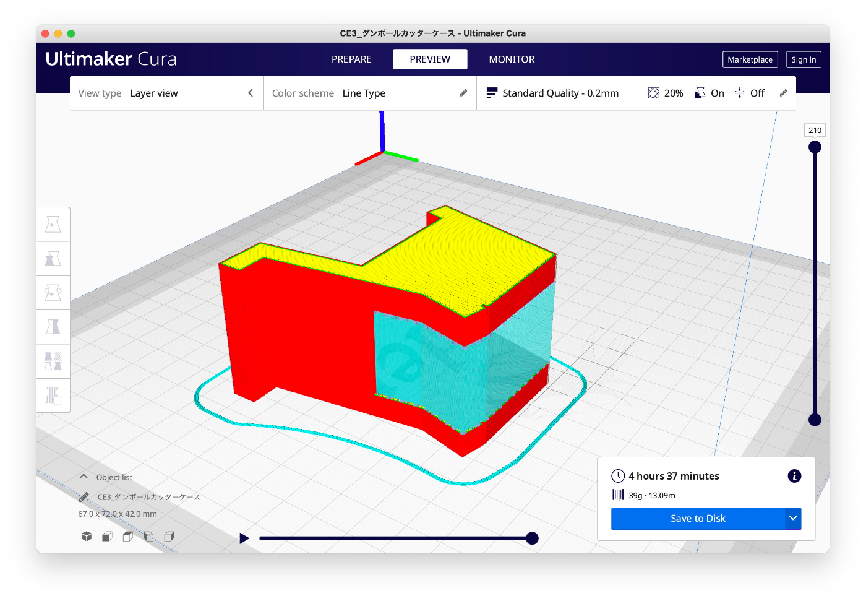Switch to top view cube icon
Image resolution: width=866 pixels, height=601 pixels.
click(127, 536)
